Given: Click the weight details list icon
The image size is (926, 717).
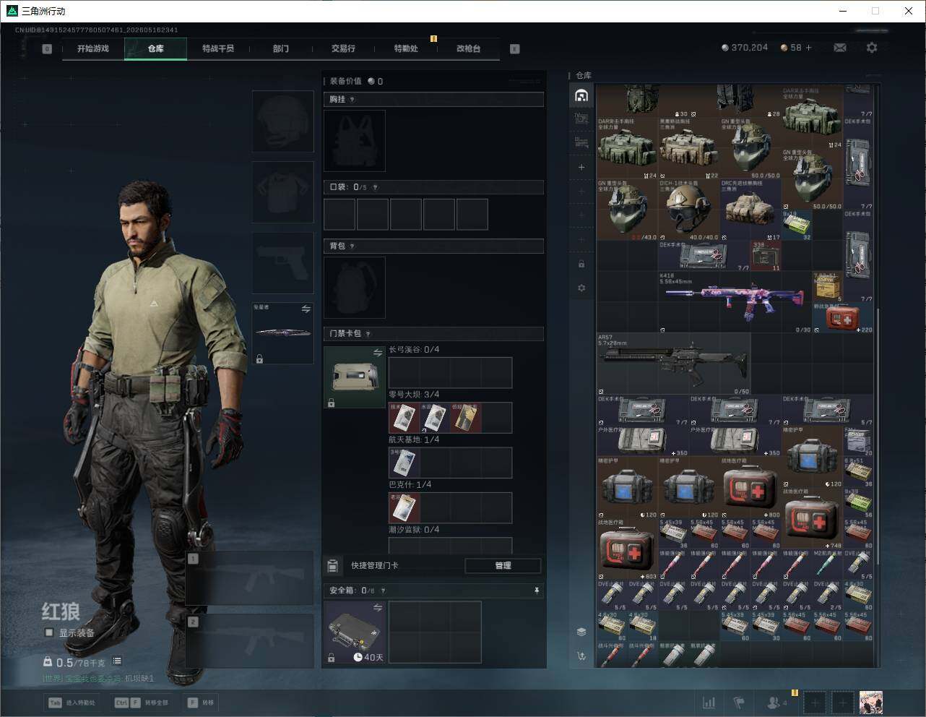Looking at the screenshot, I should point(117,661).
